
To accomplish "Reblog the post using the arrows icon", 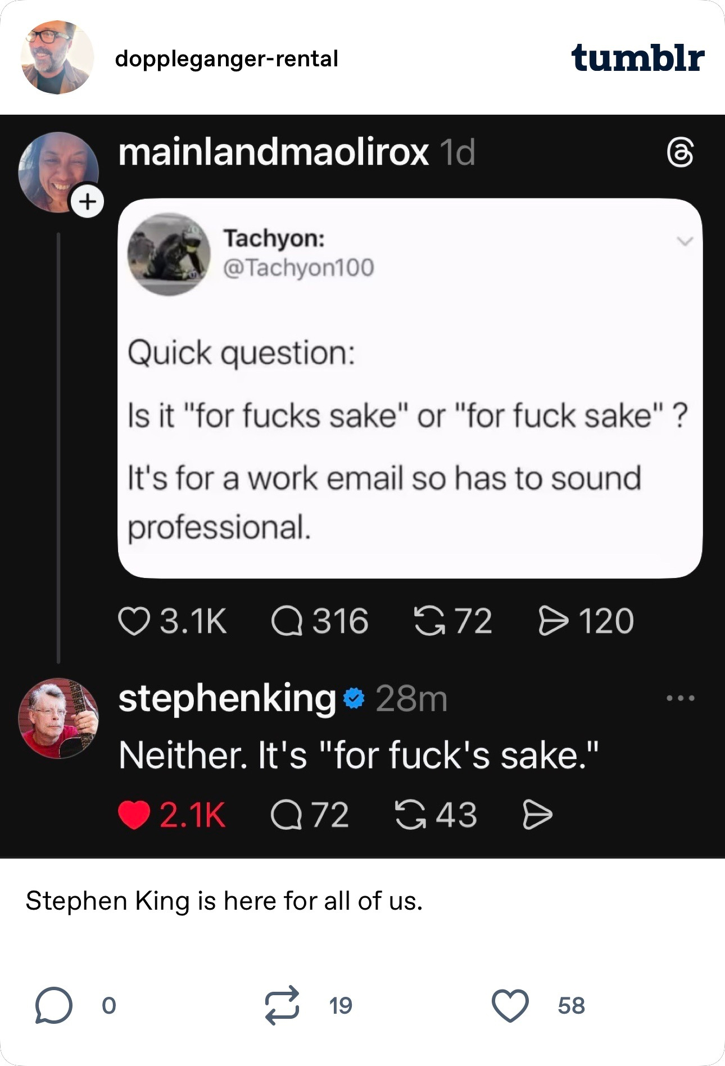I will 282,1005.
